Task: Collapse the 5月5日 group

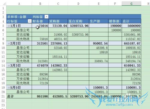Action: click(9, 88)
